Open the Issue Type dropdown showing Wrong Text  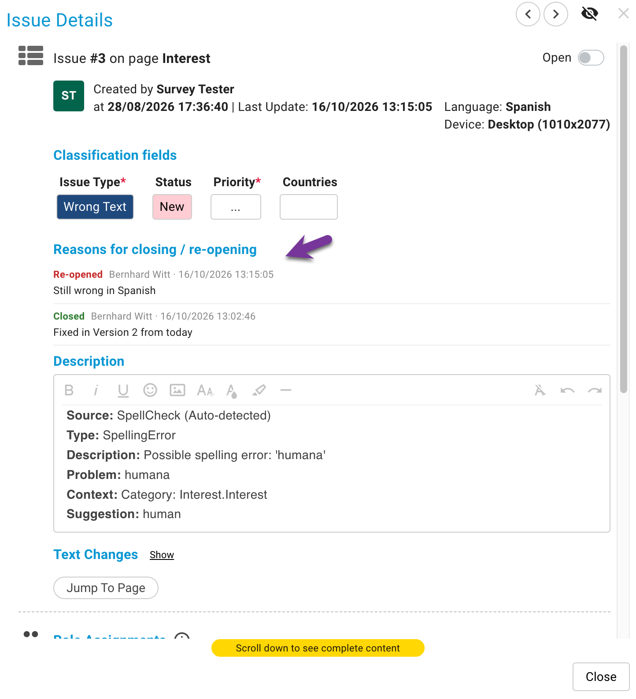pos(95,207)
